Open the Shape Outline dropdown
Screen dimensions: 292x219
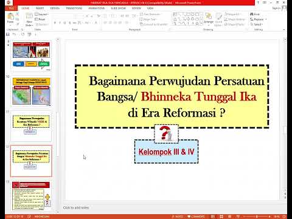click(235, 19)
